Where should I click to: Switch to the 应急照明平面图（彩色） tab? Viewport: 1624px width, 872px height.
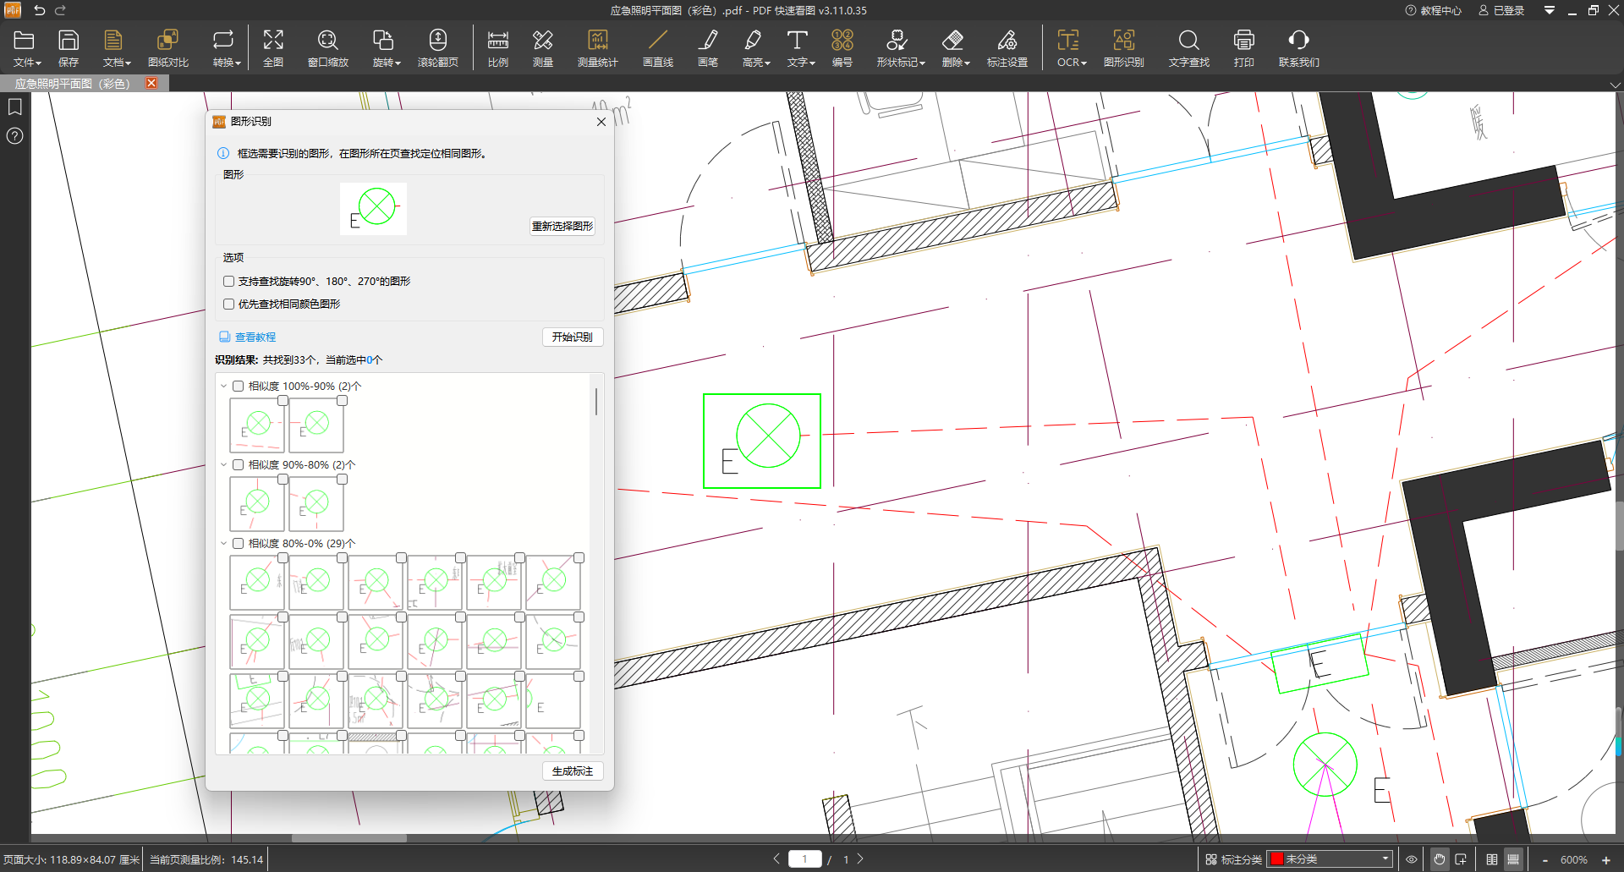(73, 83)
